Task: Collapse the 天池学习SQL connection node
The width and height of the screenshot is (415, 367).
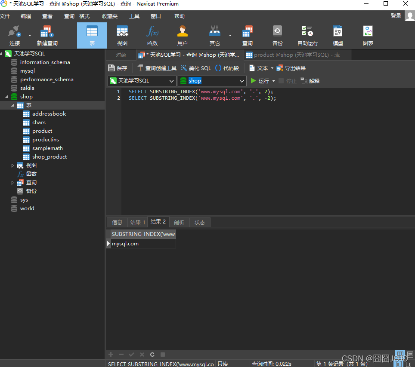Action: click(x=1, y=54)
